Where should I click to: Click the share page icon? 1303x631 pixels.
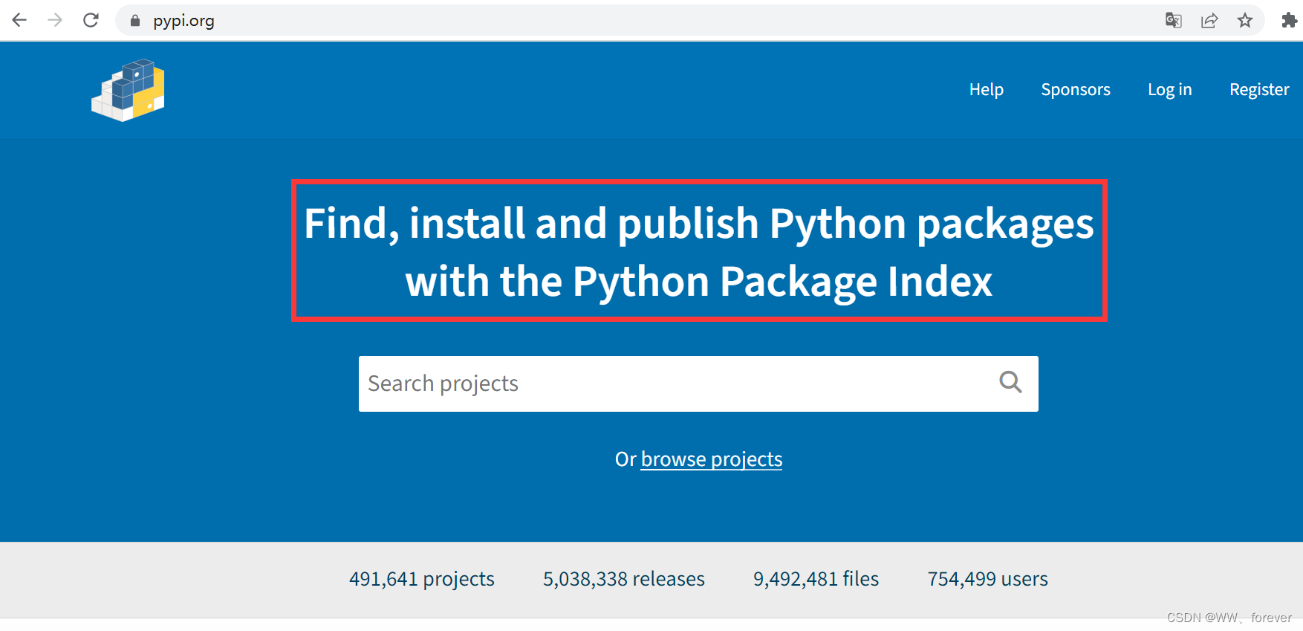pyautogui.click(x=1209, y=20)
